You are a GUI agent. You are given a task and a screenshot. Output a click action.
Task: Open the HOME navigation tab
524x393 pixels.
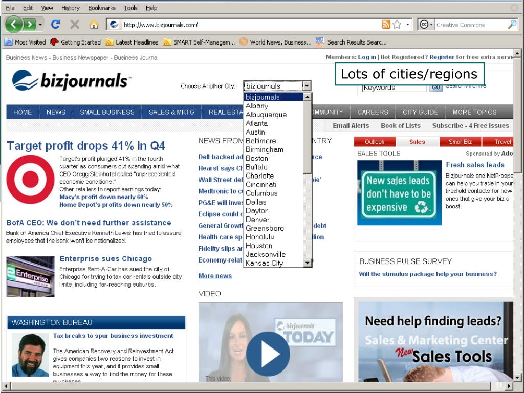[x=23, y=112]
